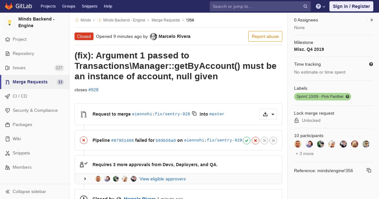Viewport: 379px width, 199px height.
Task: Click the first skipped pipeline stage icon
Action: point(264,140)
